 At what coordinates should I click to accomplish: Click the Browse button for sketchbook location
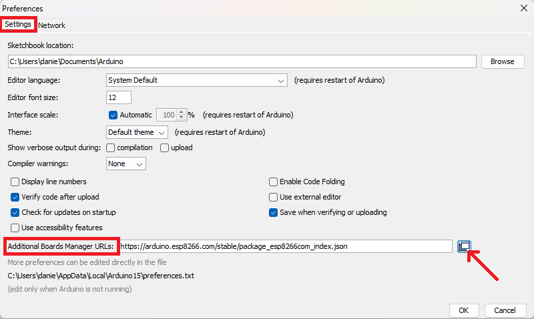(x=503, y=61)
